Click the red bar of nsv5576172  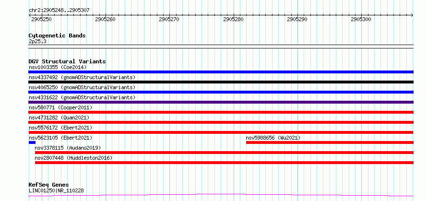221,132
